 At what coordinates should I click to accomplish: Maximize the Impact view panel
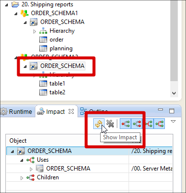click(172, 111)
